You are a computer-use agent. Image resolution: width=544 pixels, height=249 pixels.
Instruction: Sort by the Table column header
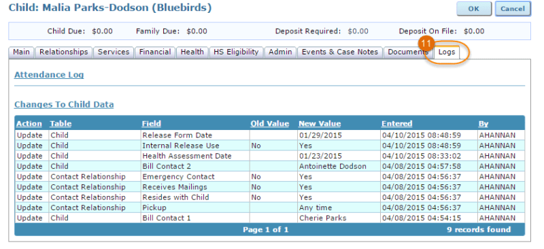(x=61, y=124)
